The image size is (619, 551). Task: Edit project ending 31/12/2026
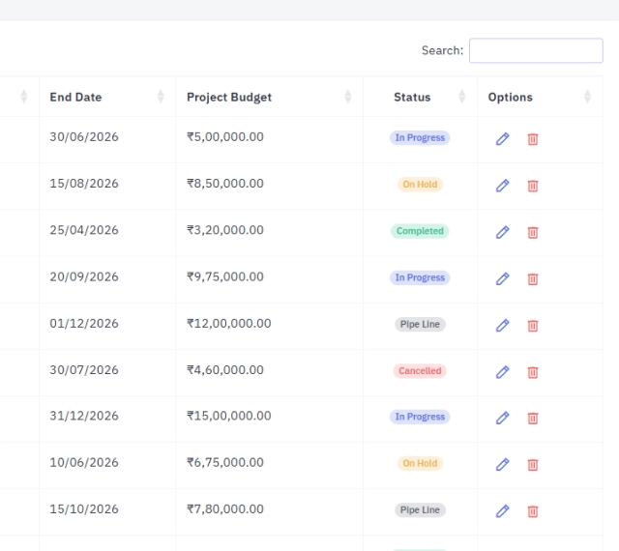[x=503, y=418]
